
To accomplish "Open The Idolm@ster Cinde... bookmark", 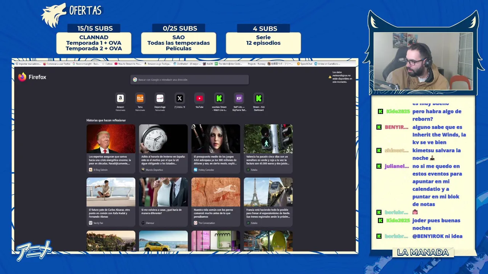I will [228, 64].
